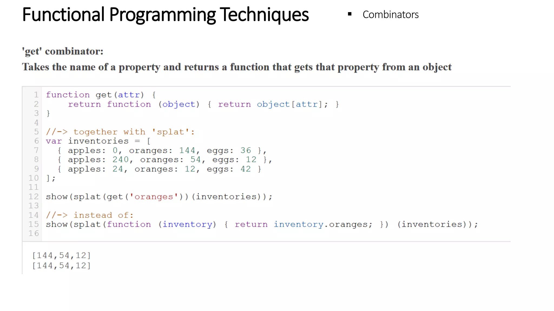Click the 'Combinators' bullet text

coord(390,15)
